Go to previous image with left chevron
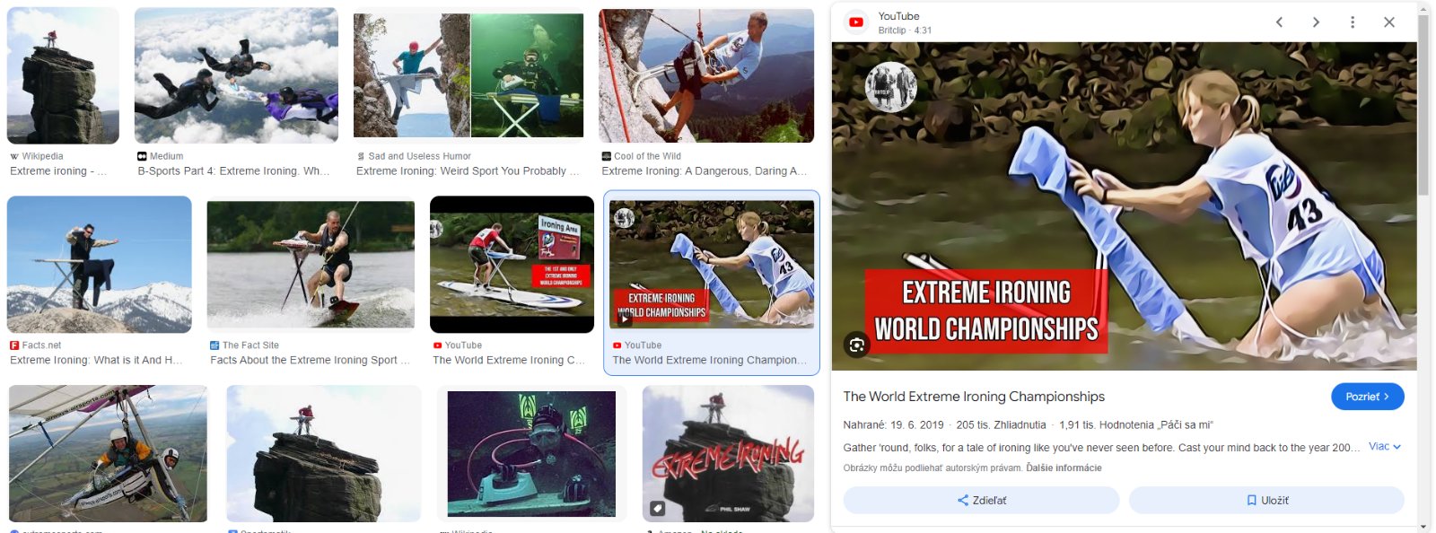 coord(1279,22)
